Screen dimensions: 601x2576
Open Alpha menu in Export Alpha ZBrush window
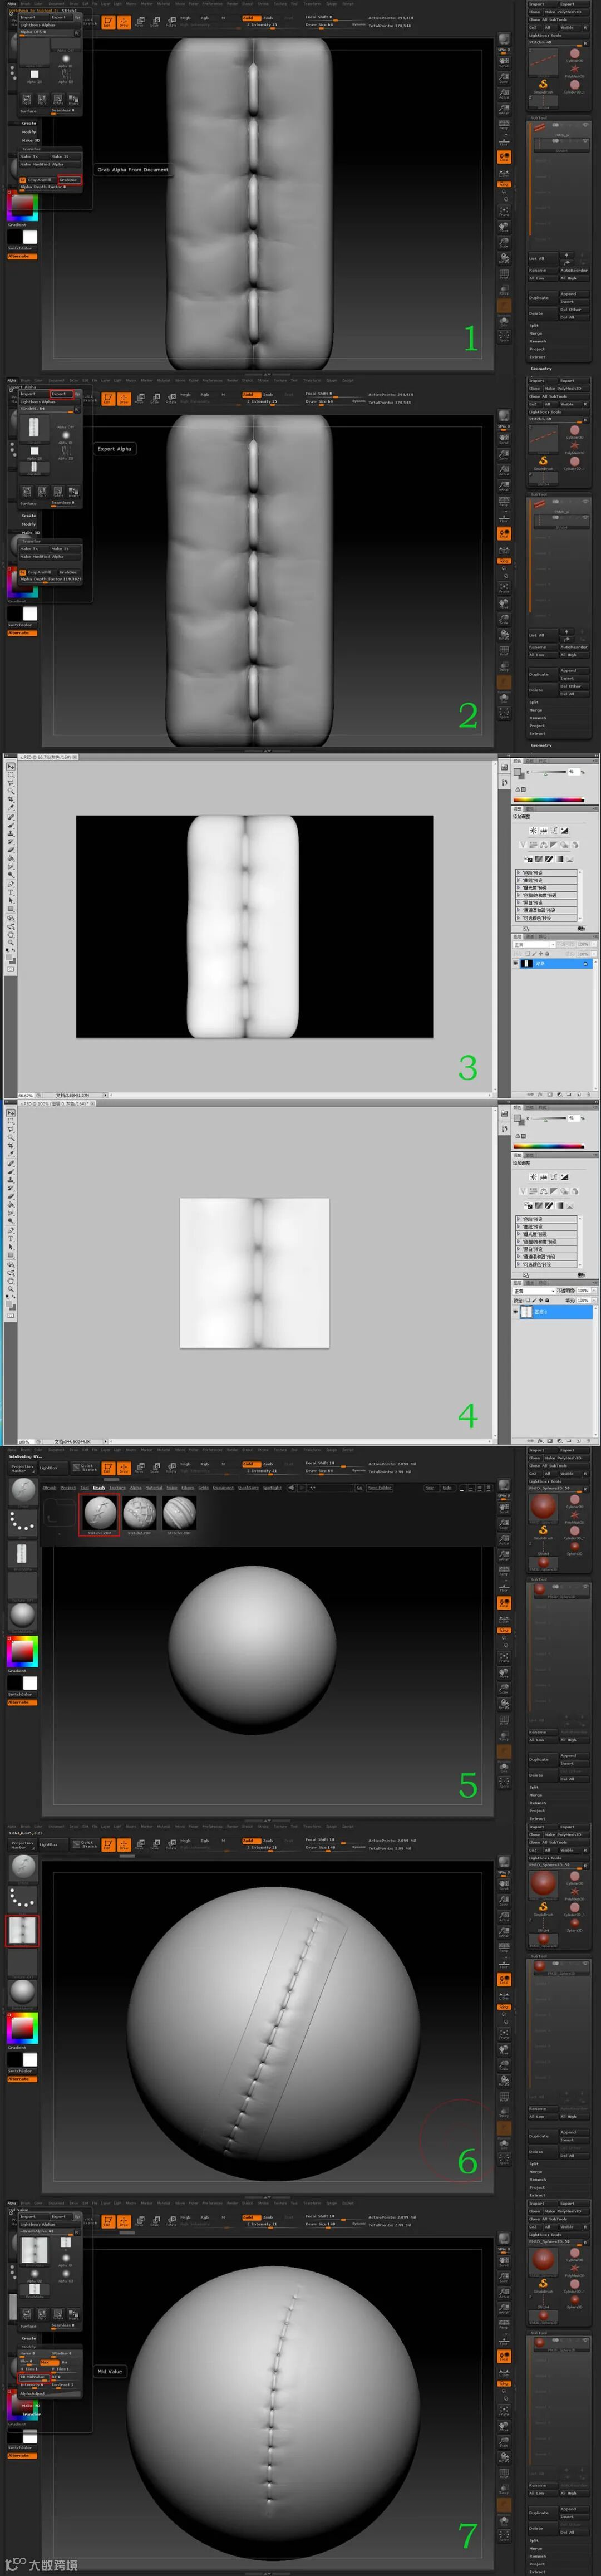(12, 380)
